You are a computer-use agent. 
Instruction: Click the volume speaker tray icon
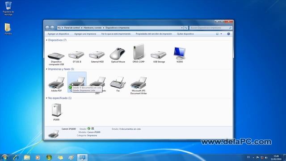click(x=266, y=157)
